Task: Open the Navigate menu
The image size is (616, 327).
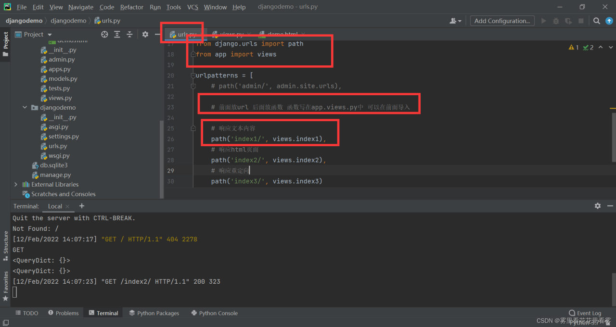Action: tap(81, 7)
